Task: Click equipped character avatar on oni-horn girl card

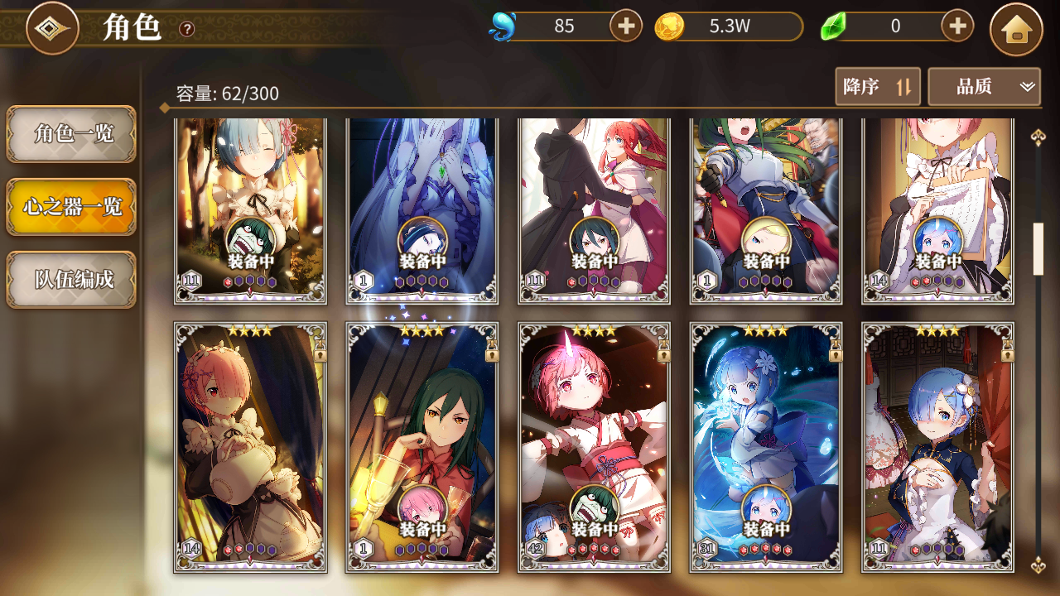Action: [594, 507]
